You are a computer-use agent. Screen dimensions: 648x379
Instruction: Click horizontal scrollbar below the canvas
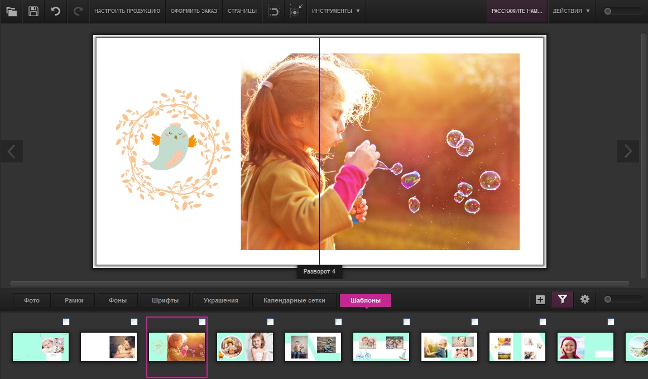click(x=319, y=284)
